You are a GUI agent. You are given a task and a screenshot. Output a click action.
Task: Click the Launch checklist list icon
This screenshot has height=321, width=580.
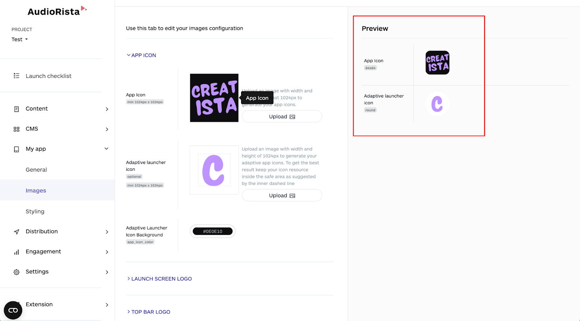[x=16, y=76]
